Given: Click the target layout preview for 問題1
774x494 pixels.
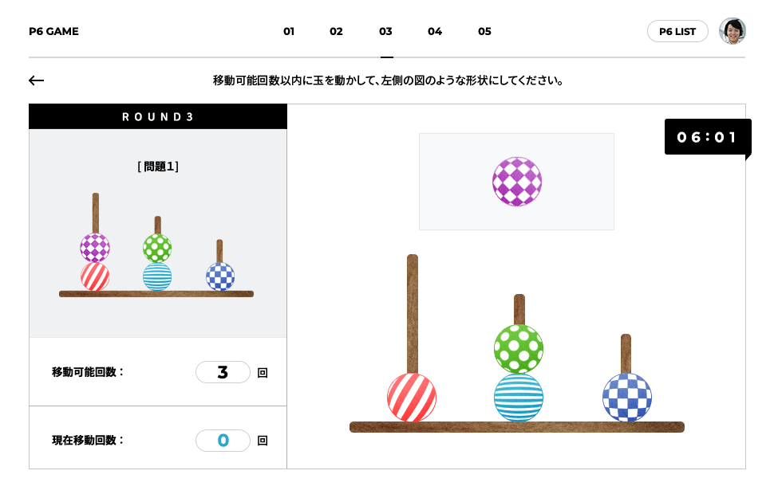Looking at the screenshot, I should click(156, 245).
